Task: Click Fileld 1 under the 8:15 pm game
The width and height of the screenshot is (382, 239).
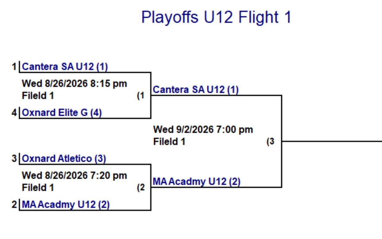Action: coord(38,96)
